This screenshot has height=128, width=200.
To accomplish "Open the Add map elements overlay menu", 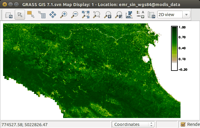I will (x=140, y=15).
